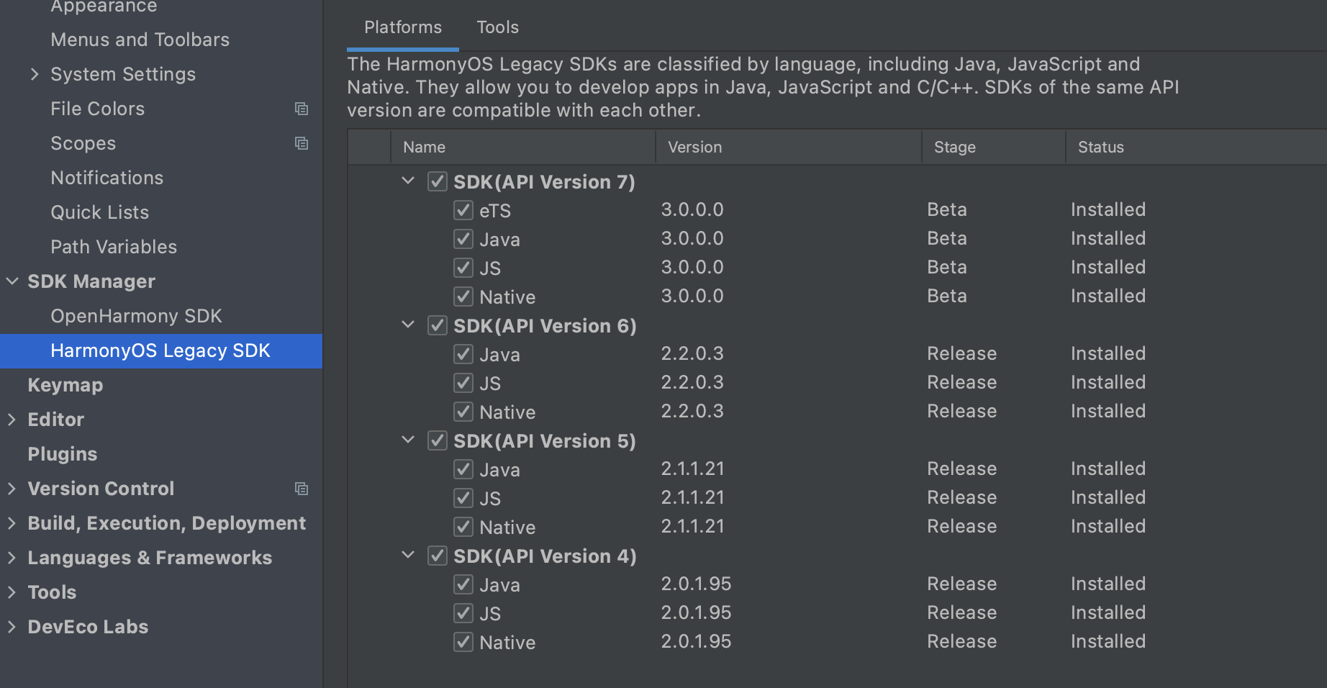Collapse the SDK Manager section
The width and height of the screenshot is (1327, 688).
[x=12, y=281]
